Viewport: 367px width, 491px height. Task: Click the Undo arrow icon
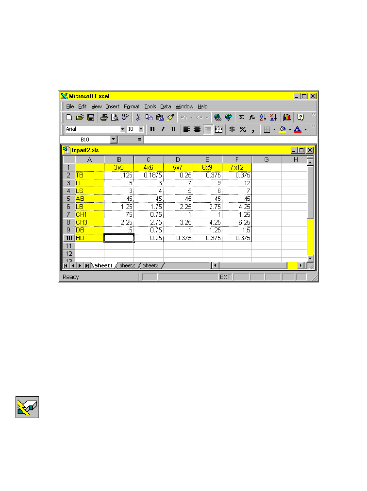184,118
